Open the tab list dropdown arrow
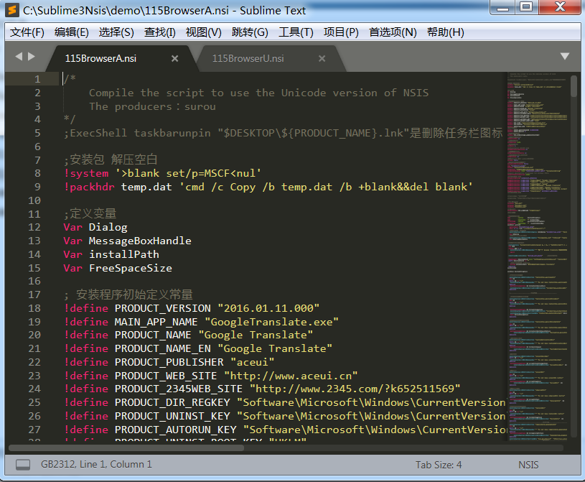 coord(565,56)
